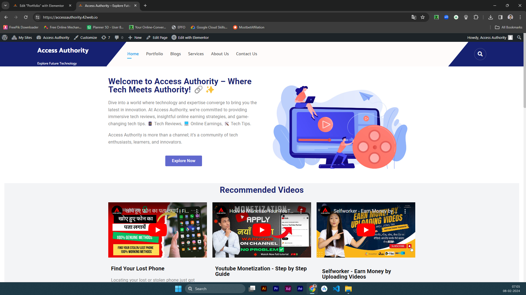The width and height of the screenshot is (526, 295).
Task: Click the translate page icon
Action: pos(414,17)
